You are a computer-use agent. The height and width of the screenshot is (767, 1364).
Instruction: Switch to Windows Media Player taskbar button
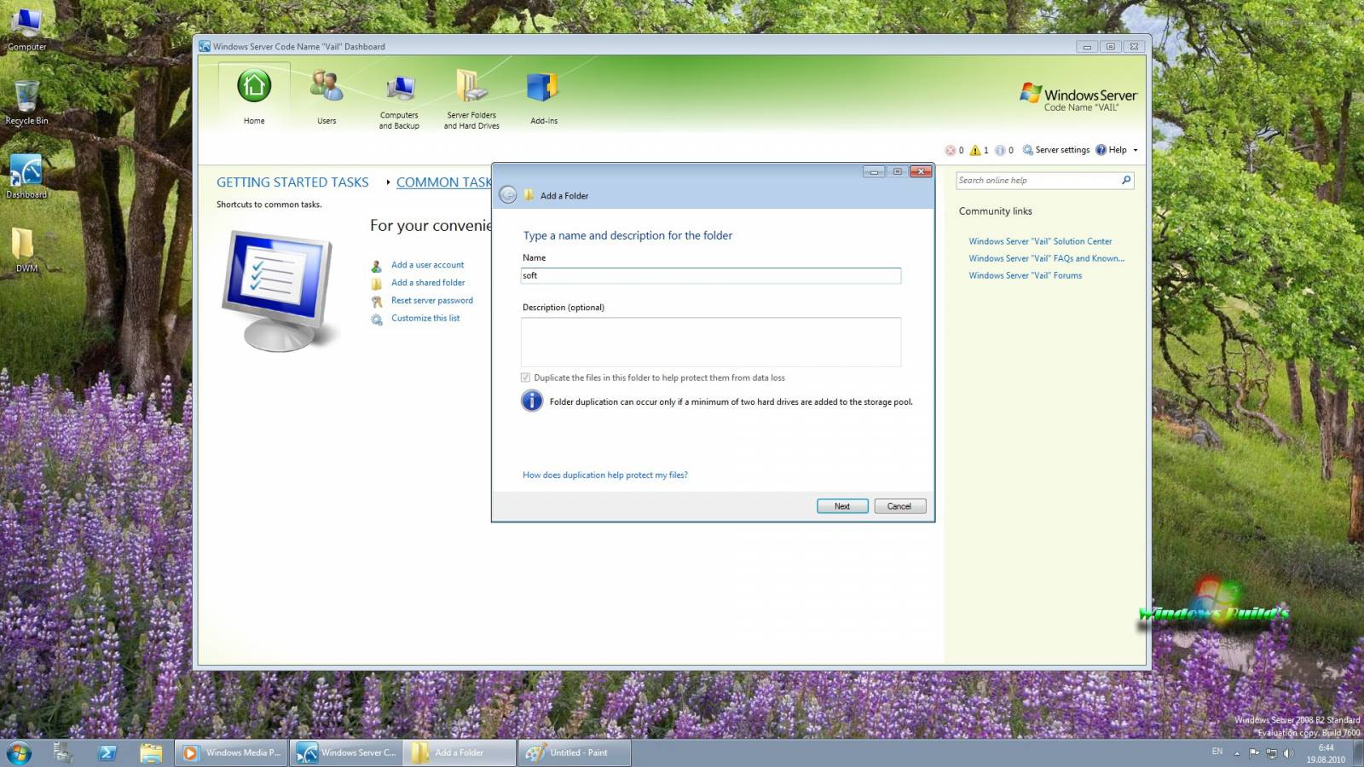(231, 753)
